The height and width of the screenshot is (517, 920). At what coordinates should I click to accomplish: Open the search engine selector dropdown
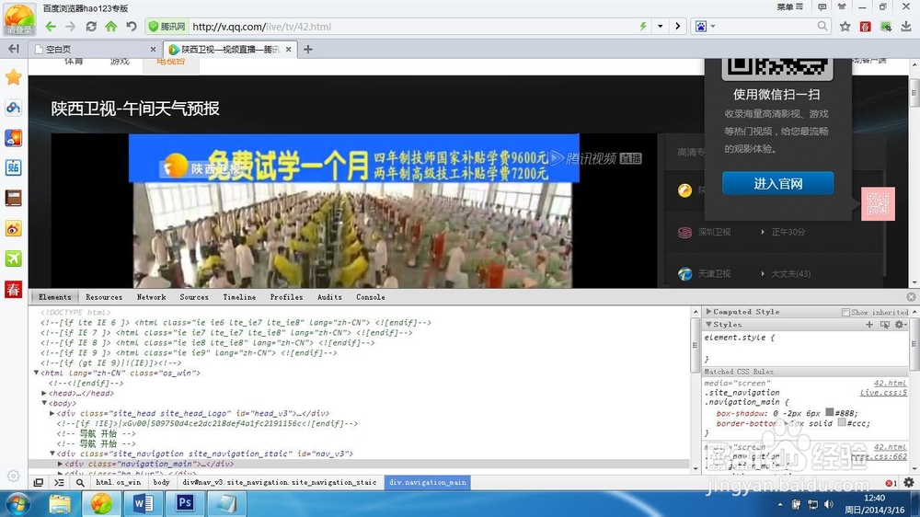pyautogui.click(x=713, y=27)
